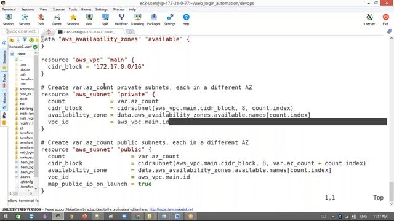Open the Games menu in menu bar
Image resolution: width=394 pixels, height=221 pixels.
click(86, 9)
